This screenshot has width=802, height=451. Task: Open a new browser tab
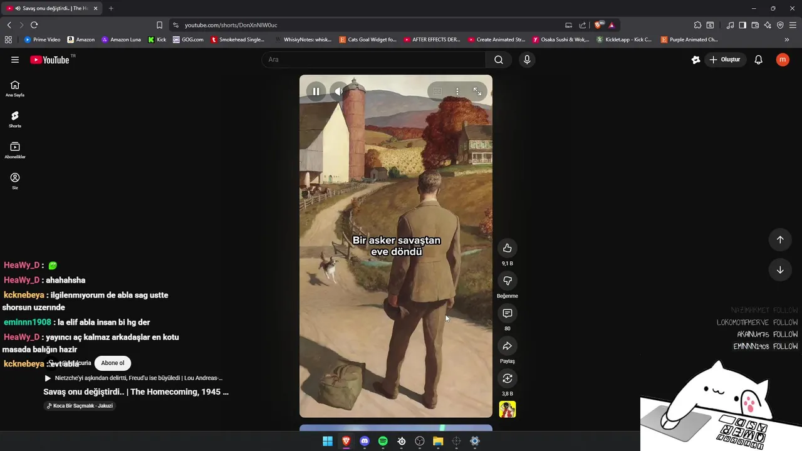tap(111, 8)
